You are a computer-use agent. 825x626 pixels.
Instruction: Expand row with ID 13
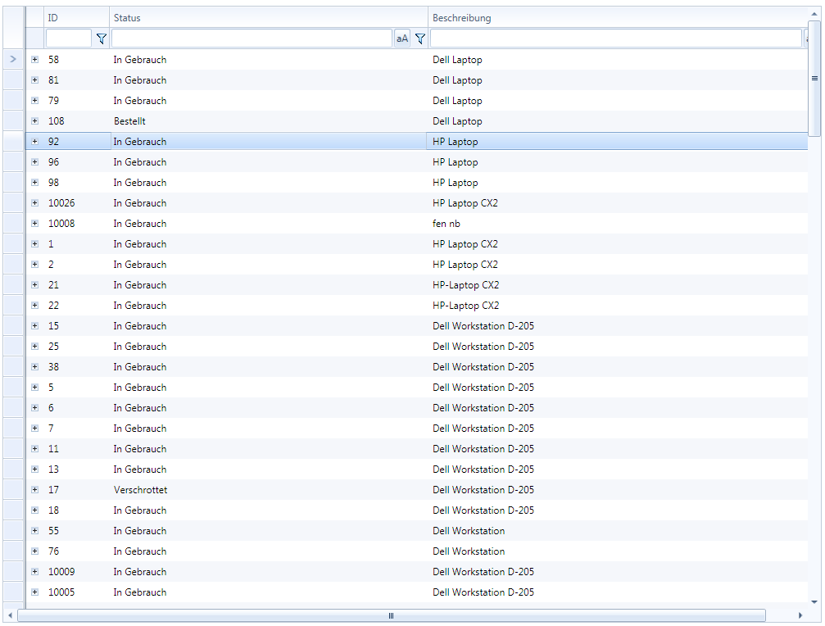point(34,469)
